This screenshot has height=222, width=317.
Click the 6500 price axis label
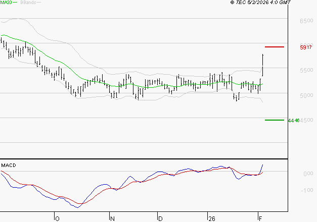(305, 22)
